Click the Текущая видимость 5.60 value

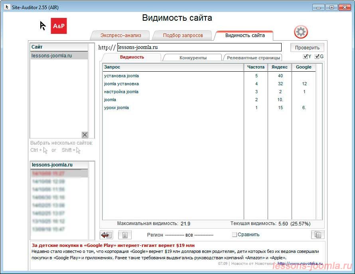pos(283,224)
